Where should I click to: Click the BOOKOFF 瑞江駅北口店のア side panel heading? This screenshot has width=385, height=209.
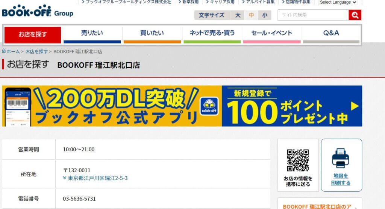pos(317,206)
